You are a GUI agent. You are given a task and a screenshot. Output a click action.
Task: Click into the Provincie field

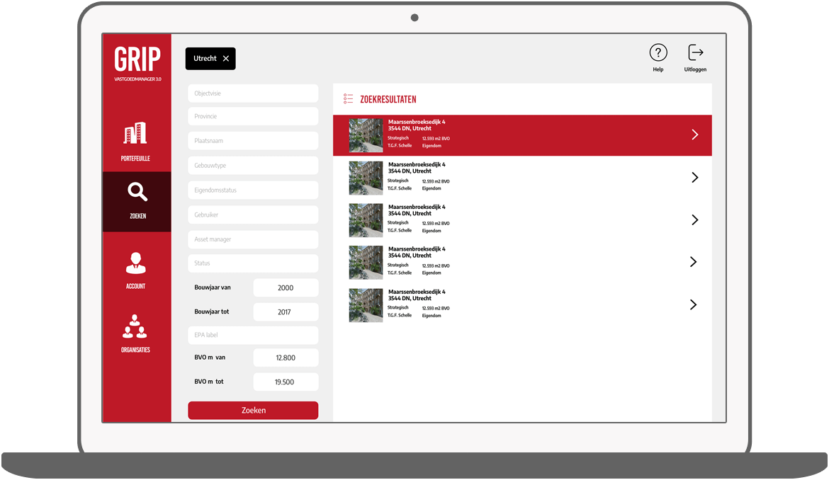point(253,116)
